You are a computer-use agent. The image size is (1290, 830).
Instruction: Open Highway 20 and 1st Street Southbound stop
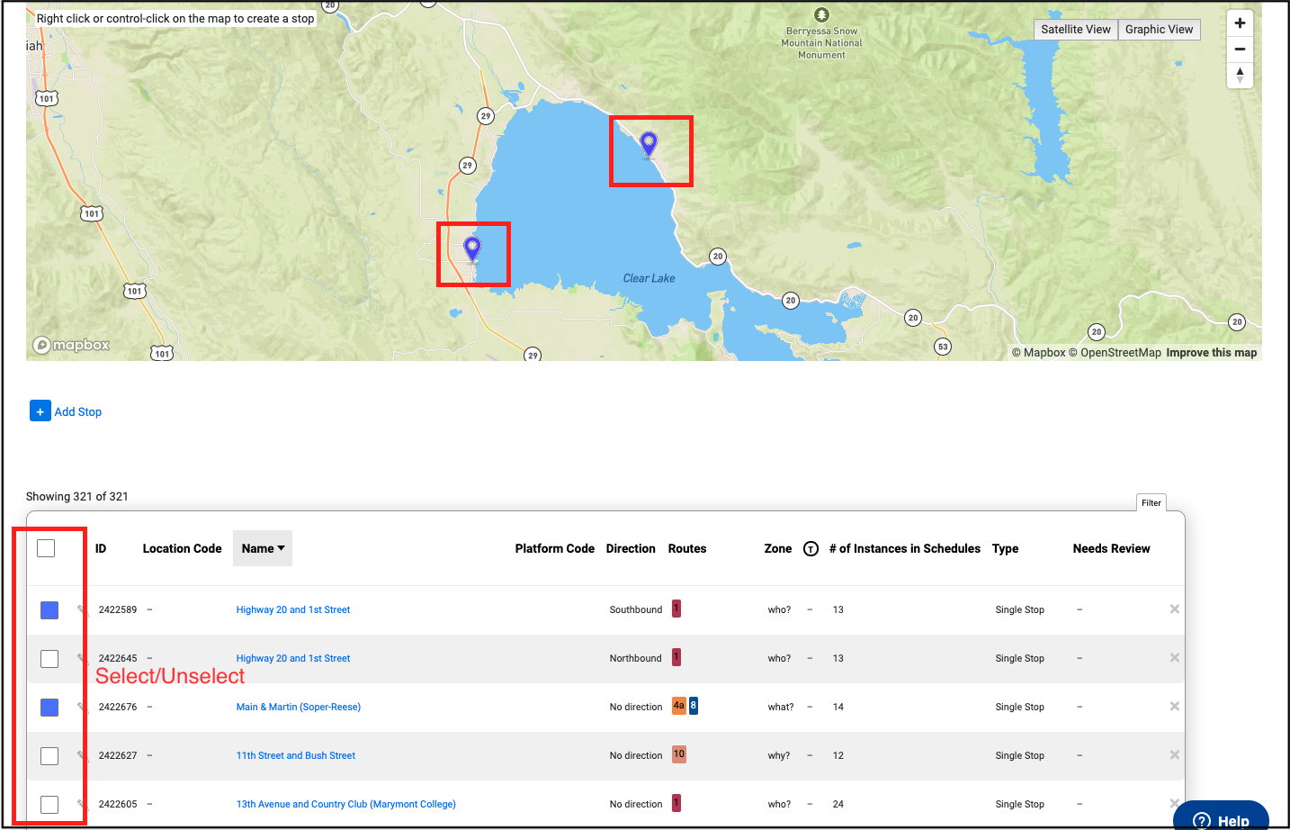[x=293, y=609]
